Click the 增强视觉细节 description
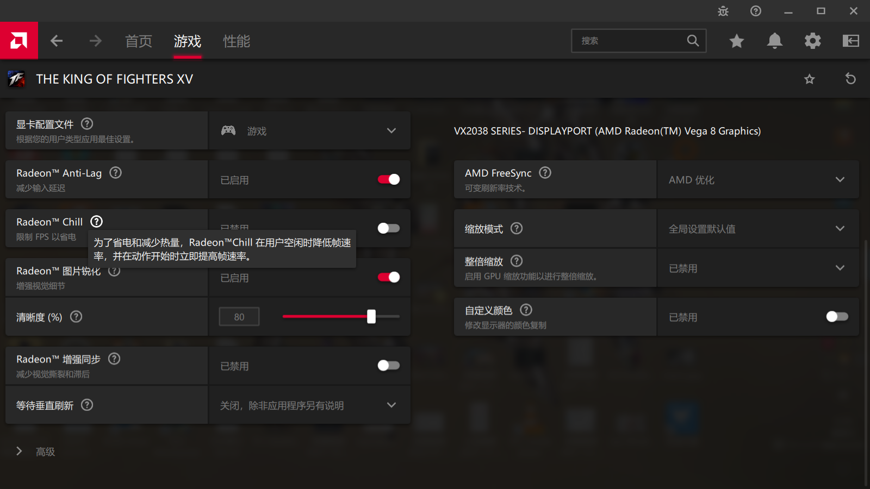The image size is (870, 489). coord(41,286)
